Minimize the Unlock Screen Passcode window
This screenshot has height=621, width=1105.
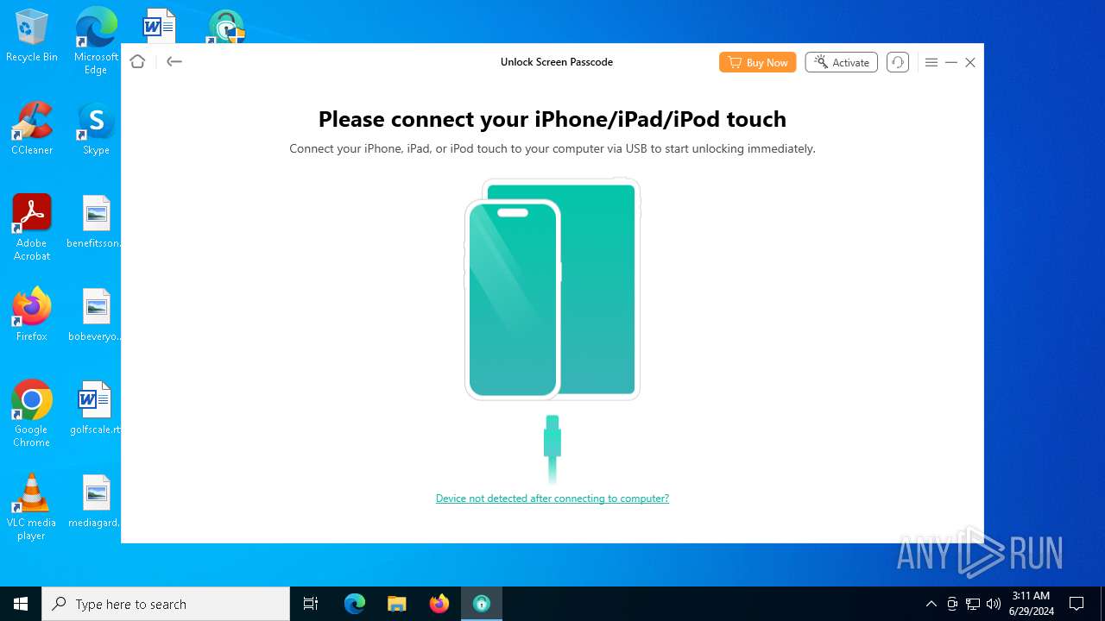(x=950, y=62)
